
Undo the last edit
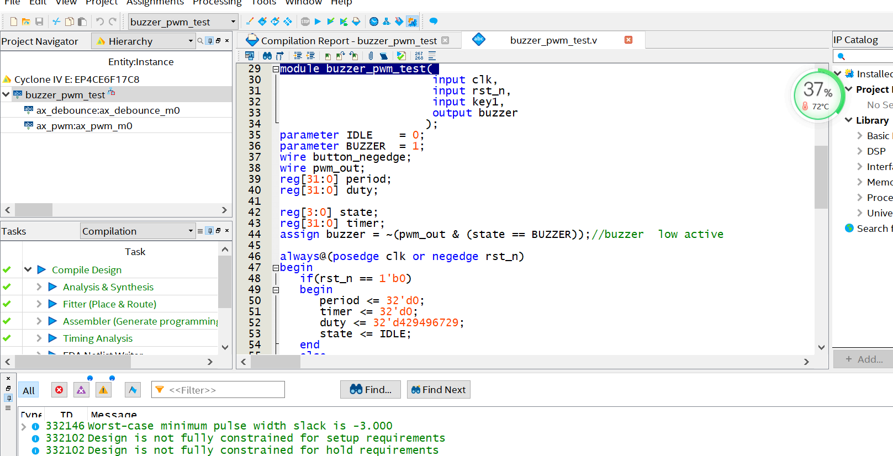point(100,22)
